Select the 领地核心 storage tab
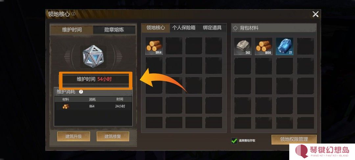Viewport: 355px width, 160px height. [156, 28]
